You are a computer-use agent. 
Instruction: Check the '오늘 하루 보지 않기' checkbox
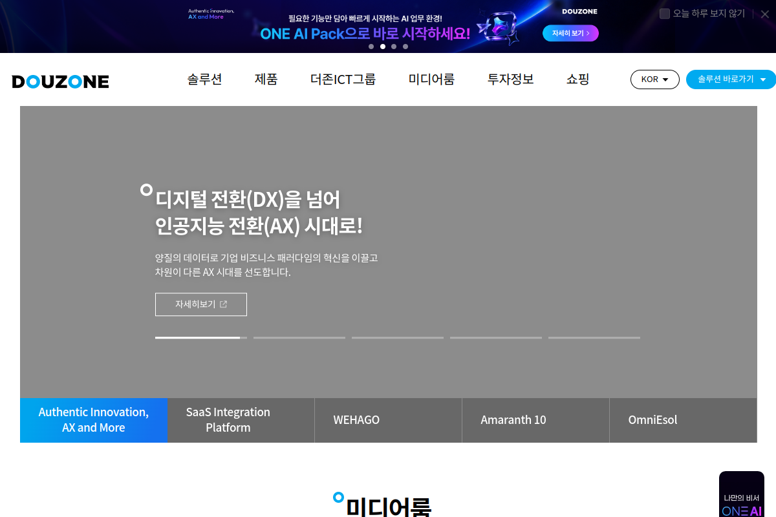665,14
